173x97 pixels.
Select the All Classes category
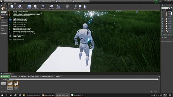click(x=4, y=33)
